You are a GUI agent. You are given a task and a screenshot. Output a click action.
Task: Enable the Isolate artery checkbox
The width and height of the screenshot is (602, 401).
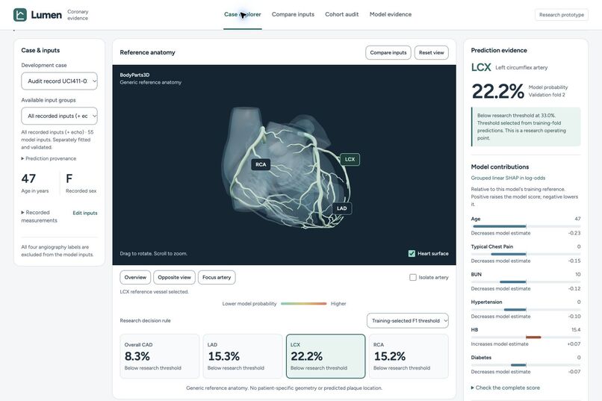click(413, 278)
